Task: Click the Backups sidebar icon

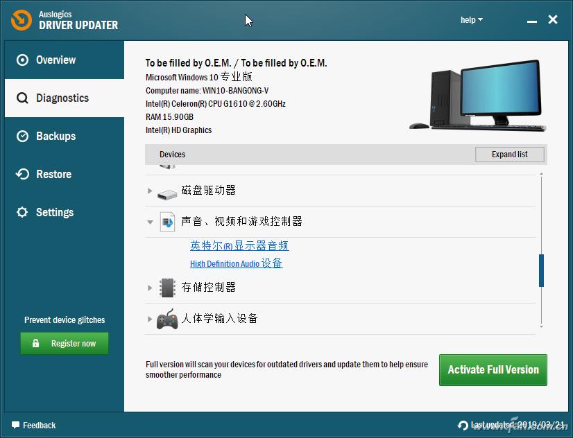Action: tap(21, 136)
